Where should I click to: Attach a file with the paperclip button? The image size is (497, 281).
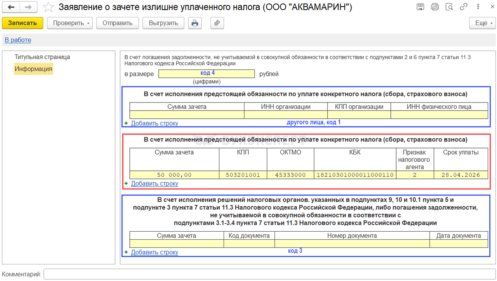(x=217, y=23)
